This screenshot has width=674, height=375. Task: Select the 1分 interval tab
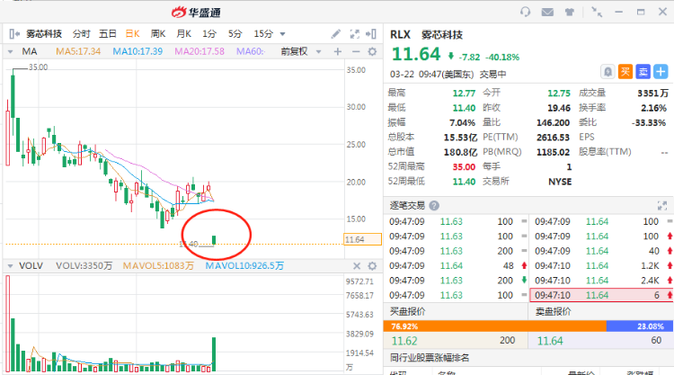point(209,33)
